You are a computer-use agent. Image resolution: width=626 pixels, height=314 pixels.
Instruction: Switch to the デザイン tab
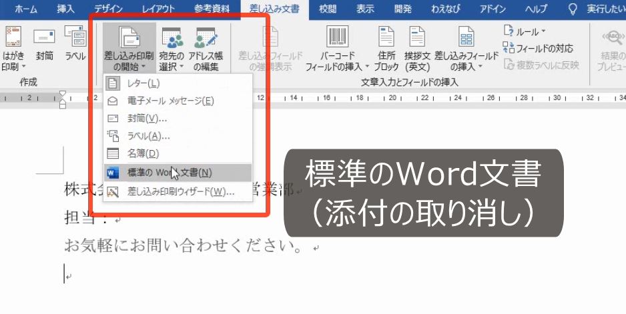point(110,9)
